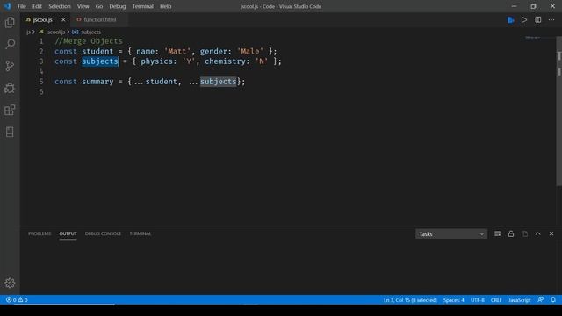Image resolution: width=562 pixels, height=316 pixels.
Task: Open the Go menu
Action: point(99,6)
